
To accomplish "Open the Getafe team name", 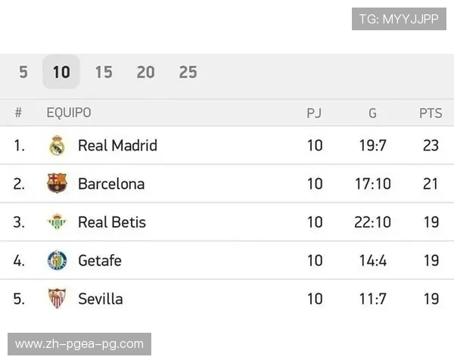I will click(100, 261).
